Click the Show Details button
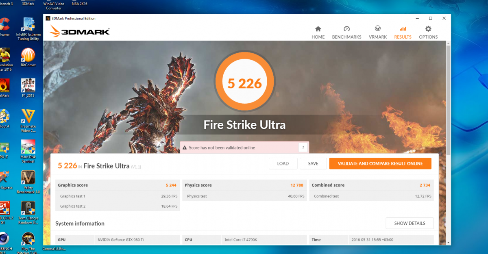Viewport: 488px width, 254px height. (410, 223)
